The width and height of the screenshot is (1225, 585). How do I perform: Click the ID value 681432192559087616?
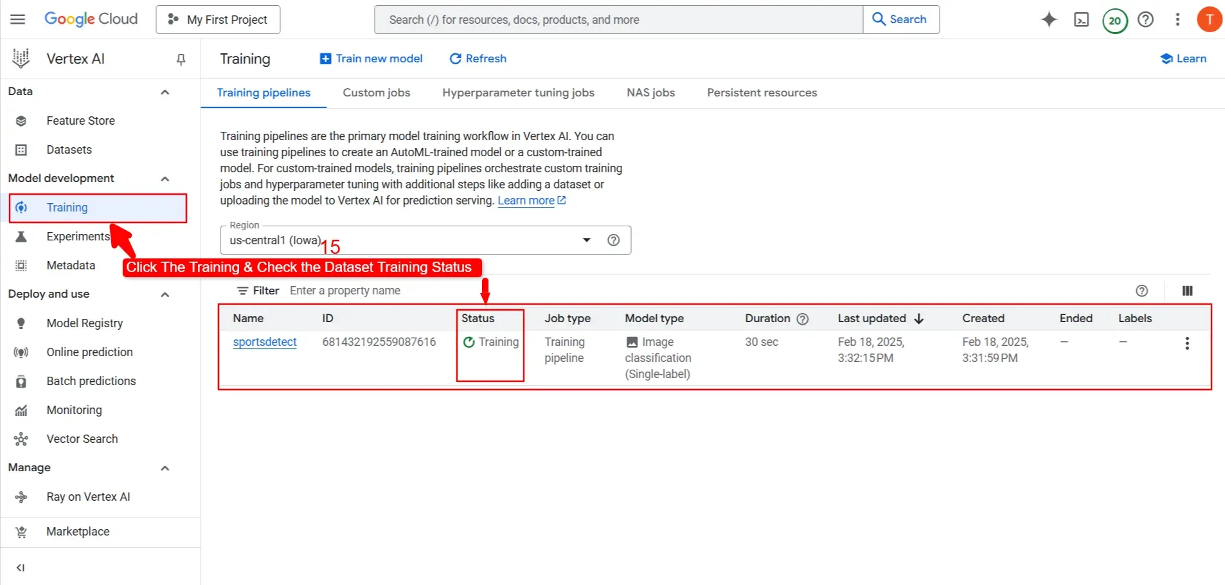click(x=379, y=342)
